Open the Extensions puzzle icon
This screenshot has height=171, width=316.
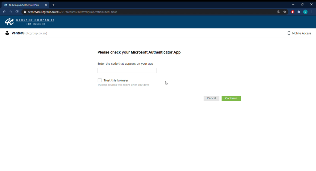point(299,12)
